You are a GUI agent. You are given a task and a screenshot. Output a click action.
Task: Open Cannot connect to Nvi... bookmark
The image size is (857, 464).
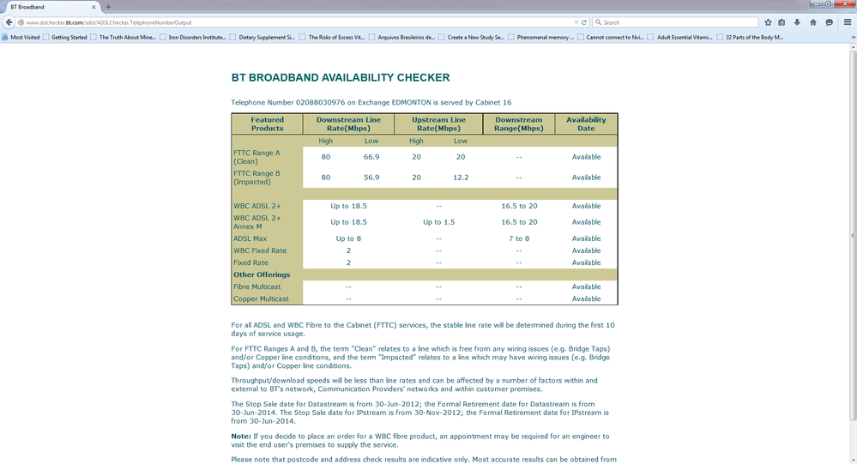(x=610, y=37)
